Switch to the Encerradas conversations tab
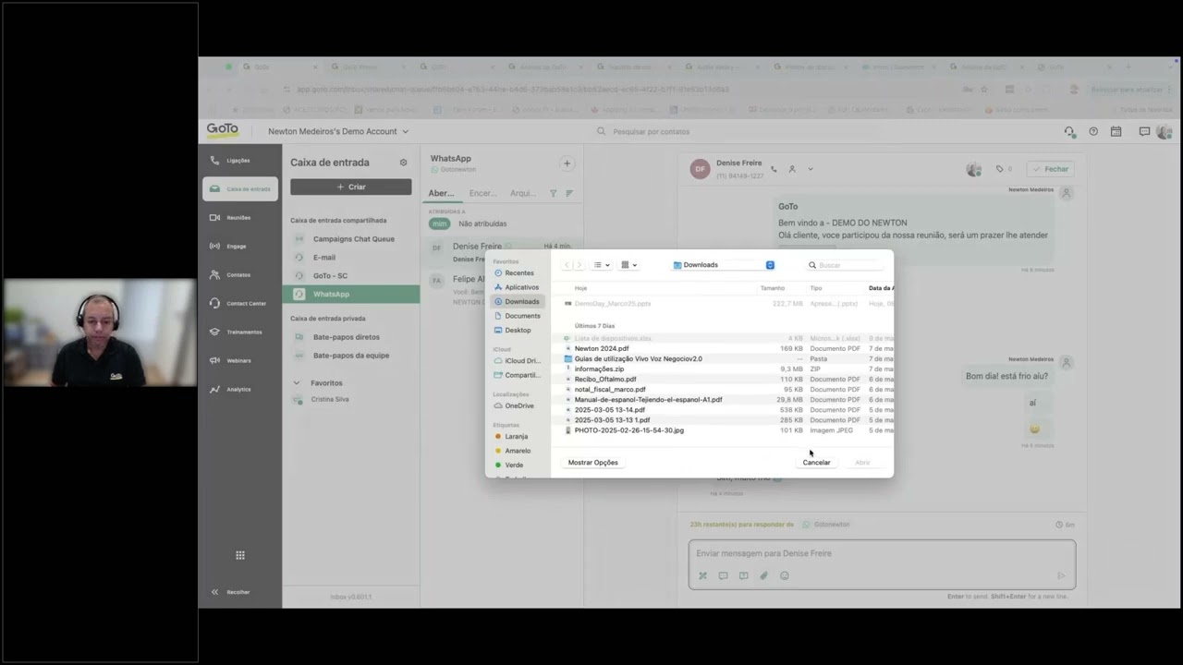 [x=482, y=193]
